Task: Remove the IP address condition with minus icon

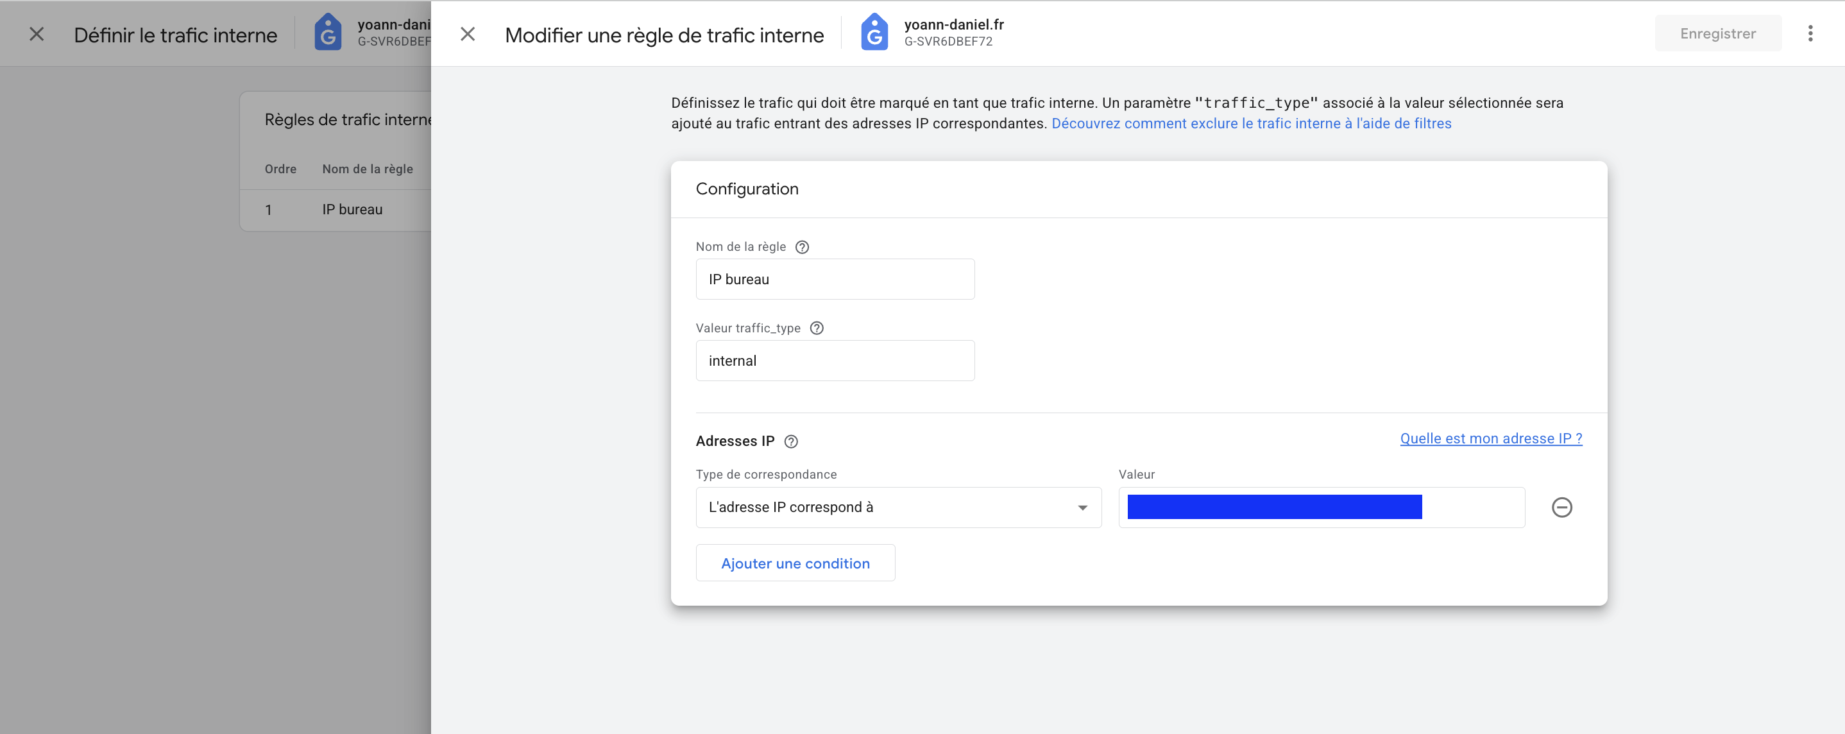Action: pyautogui.click(x=1561, y=508)
